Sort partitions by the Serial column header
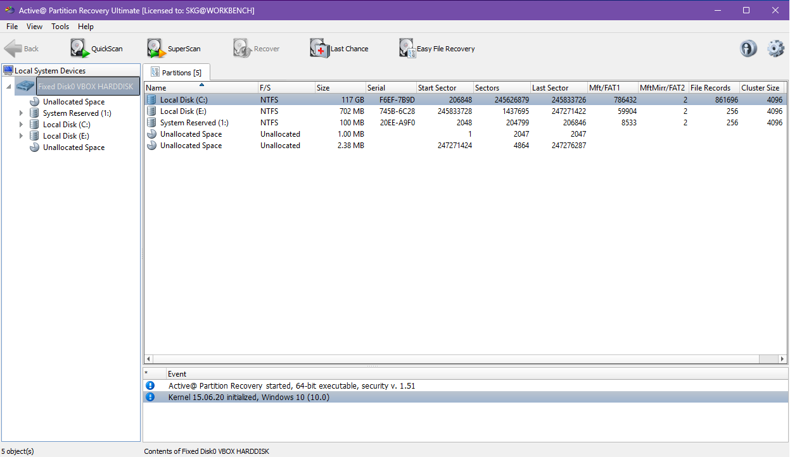Image resolution: width=790 pixels, height=457 pixels. click(391, 88)
